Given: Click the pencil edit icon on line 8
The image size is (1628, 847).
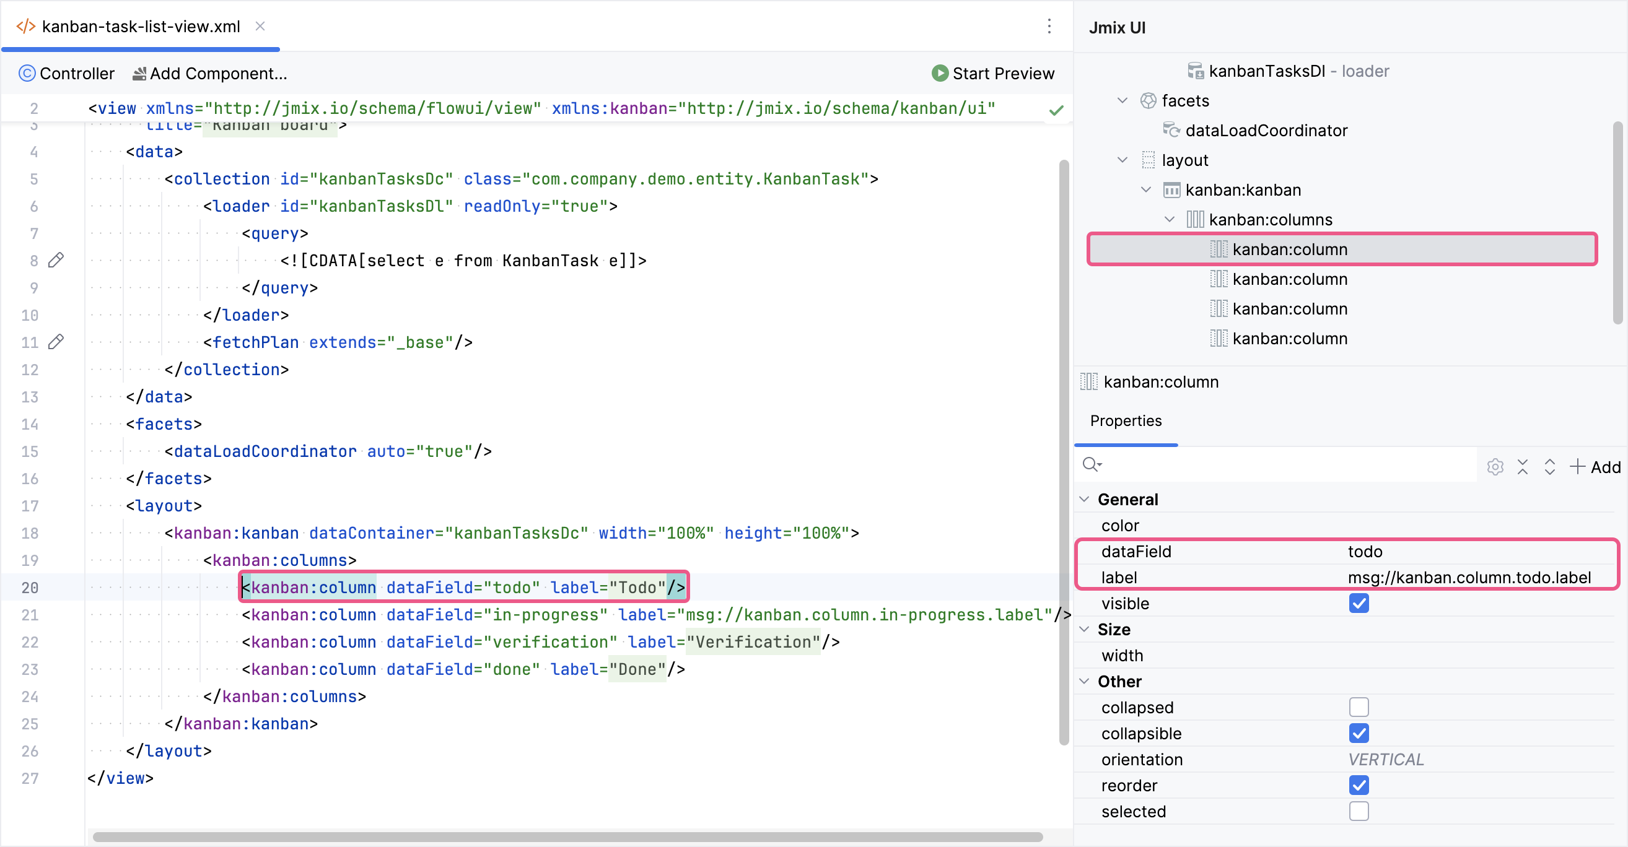Looking at the screenshot, I should click(56, 259).
